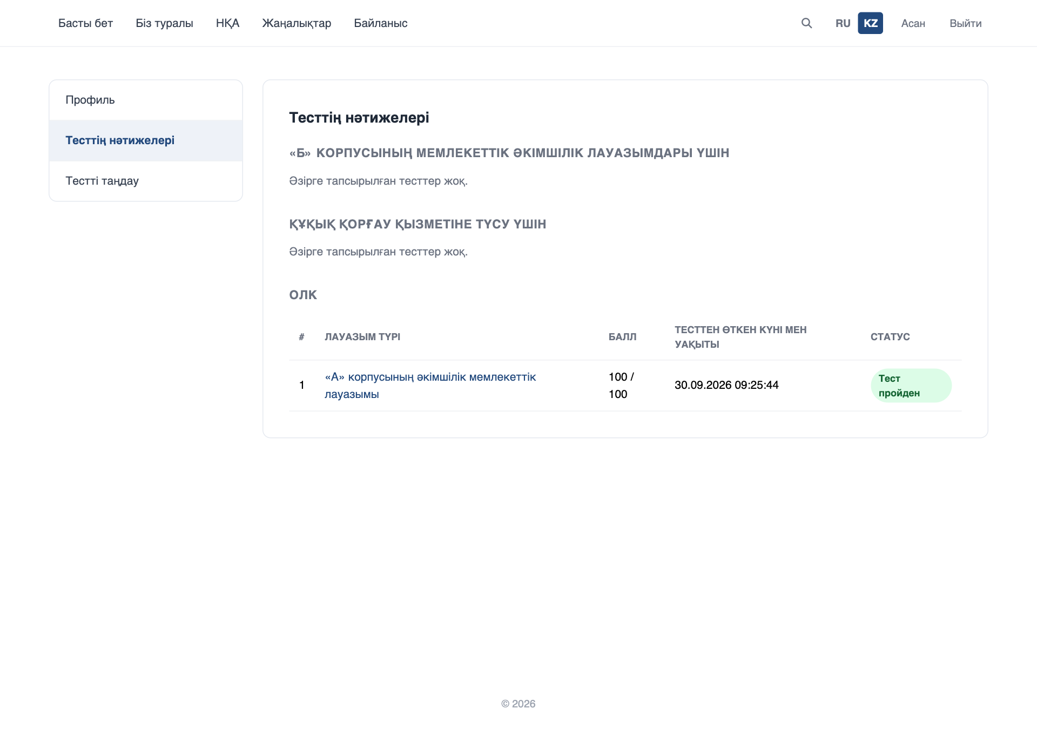Open Профиль in the sidebar
The height and width of the screenshot is (729, 1037).
click(x=146, y=100)
